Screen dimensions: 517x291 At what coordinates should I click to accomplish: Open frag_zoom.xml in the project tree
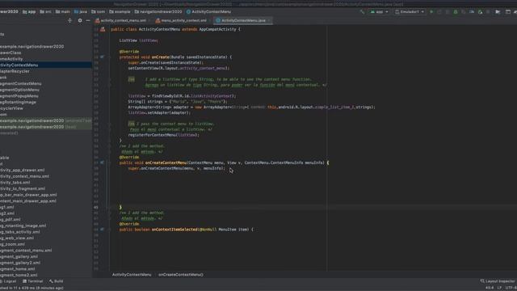click(13, 244)
